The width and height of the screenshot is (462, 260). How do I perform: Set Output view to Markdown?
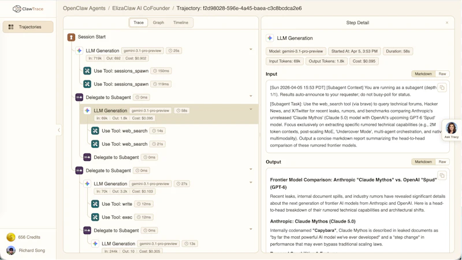(x=423, y=162)
